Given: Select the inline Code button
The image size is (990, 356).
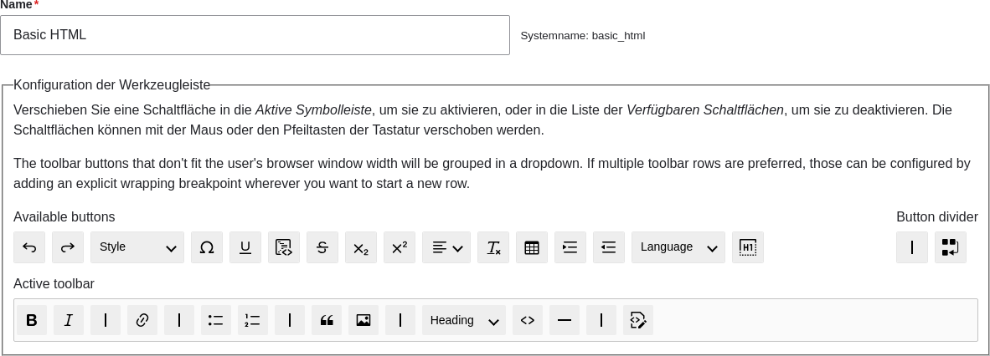Looking at the screenshot, I should pyautogui.click(x=527, y=320).
